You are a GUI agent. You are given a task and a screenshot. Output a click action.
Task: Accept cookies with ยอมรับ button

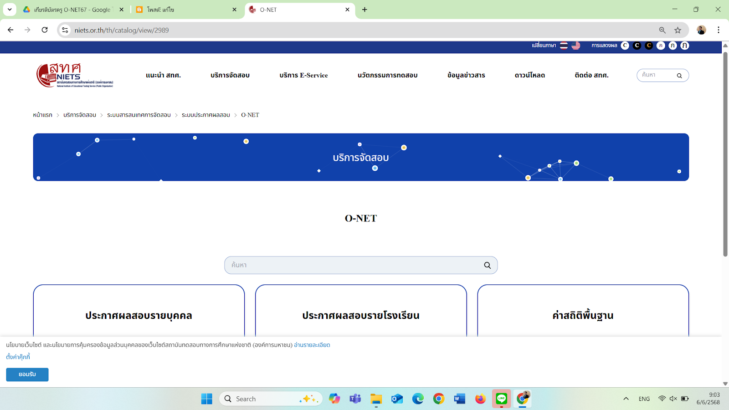27,374
